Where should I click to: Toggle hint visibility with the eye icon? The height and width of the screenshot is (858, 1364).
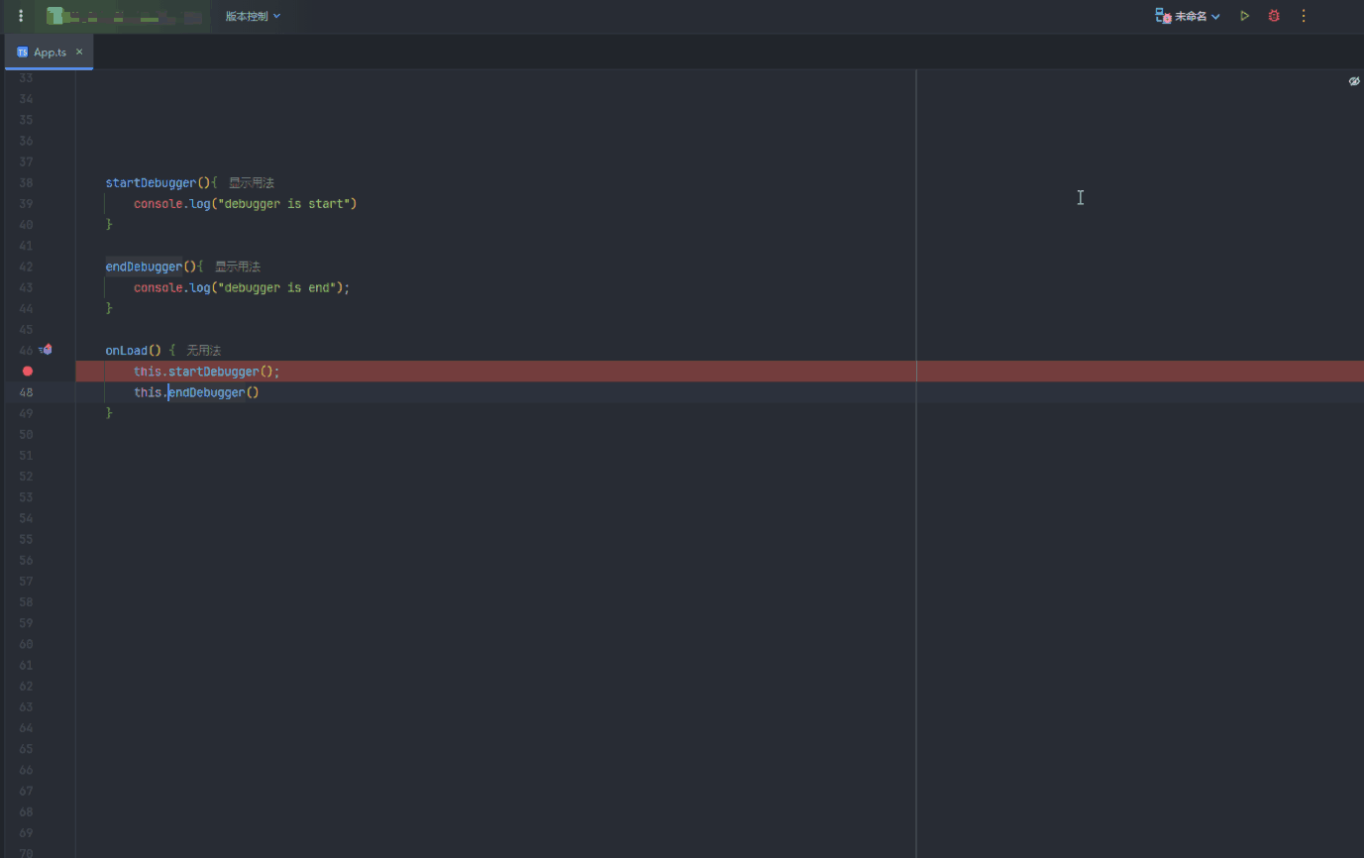tap(1354, 81)
